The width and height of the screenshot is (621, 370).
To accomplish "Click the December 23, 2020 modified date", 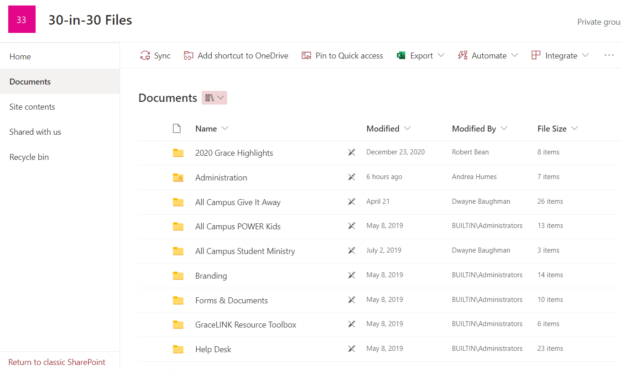I will point(396,152).
